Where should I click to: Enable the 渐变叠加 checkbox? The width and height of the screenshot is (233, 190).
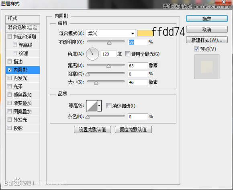pos(10,103)
